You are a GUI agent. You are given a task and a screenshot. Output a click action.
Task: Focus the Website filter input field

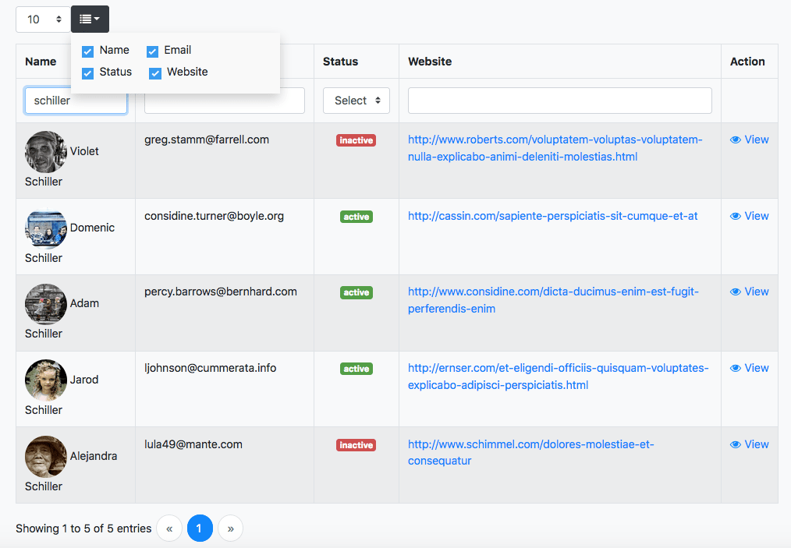pos(560,101)
